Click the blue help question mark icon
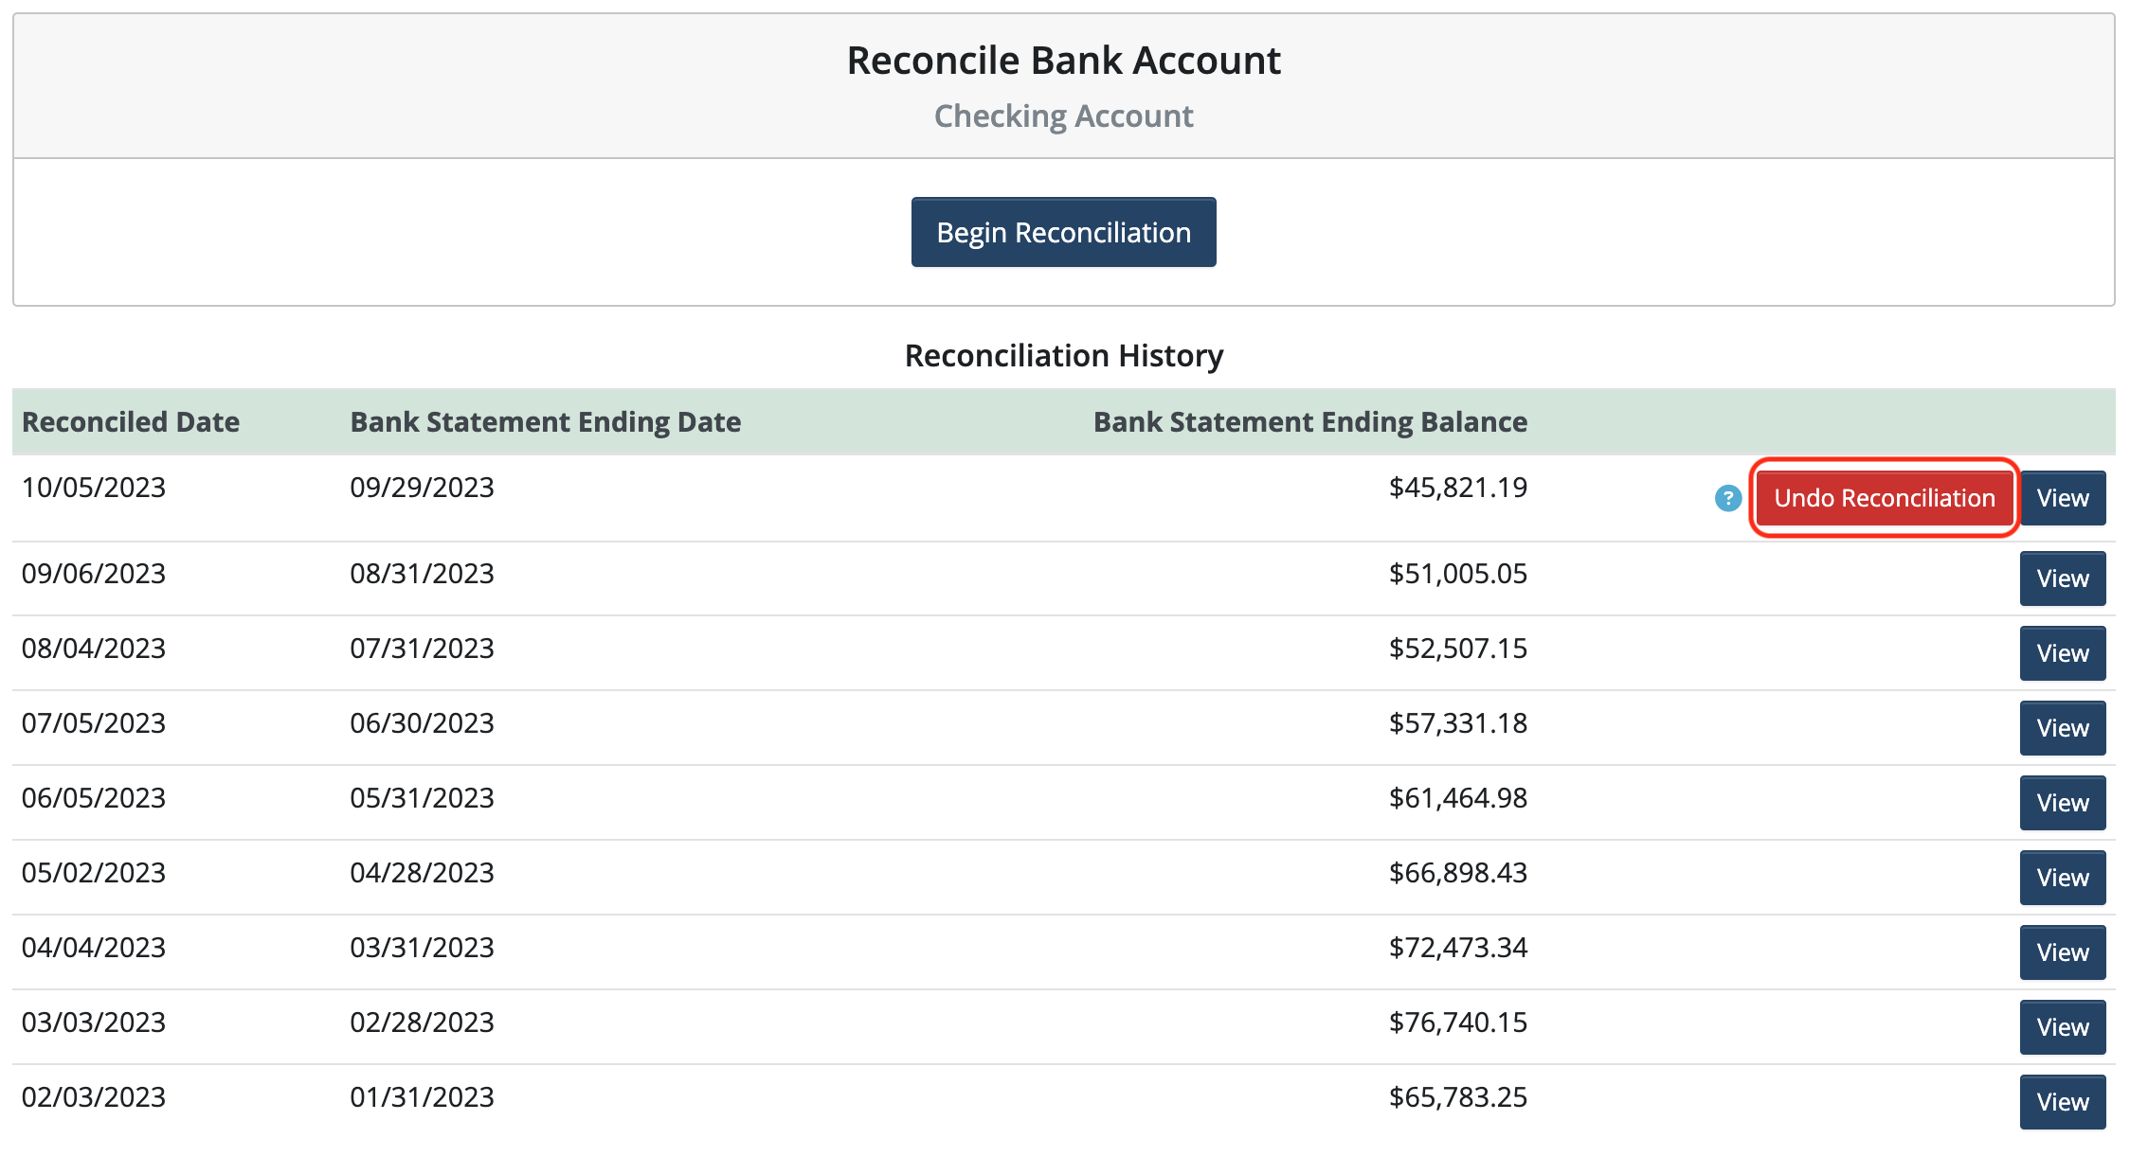The width and height of the screenshot is (2130, 1174). tap(1727, 498)
